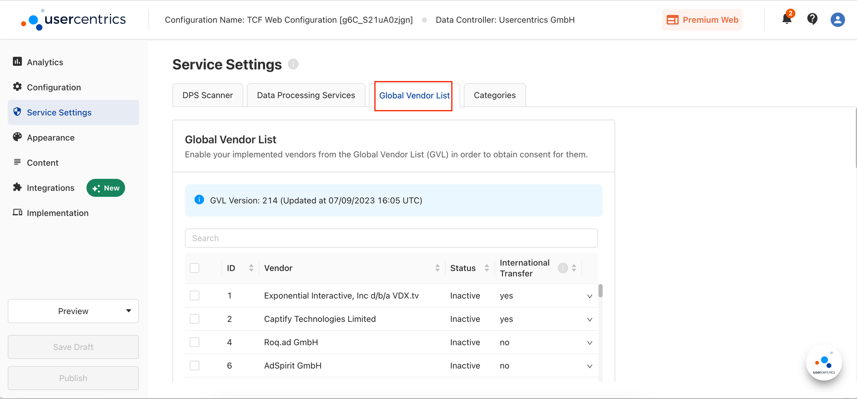The height and width of the screenshot is (399, 857).
Task: Click 'AdSpirit GmbH' vendor name
Action: (292, 366)
